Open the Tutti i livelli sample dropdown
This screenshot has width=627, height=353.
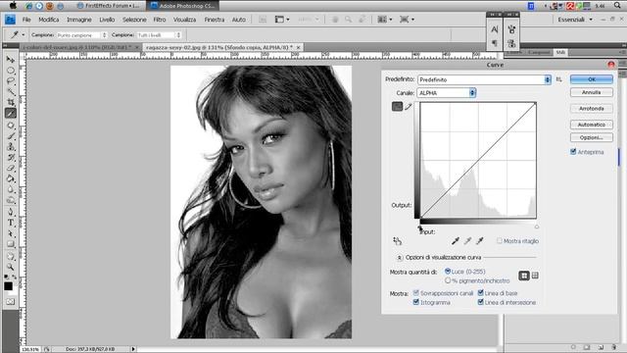(x=159, y=35)
